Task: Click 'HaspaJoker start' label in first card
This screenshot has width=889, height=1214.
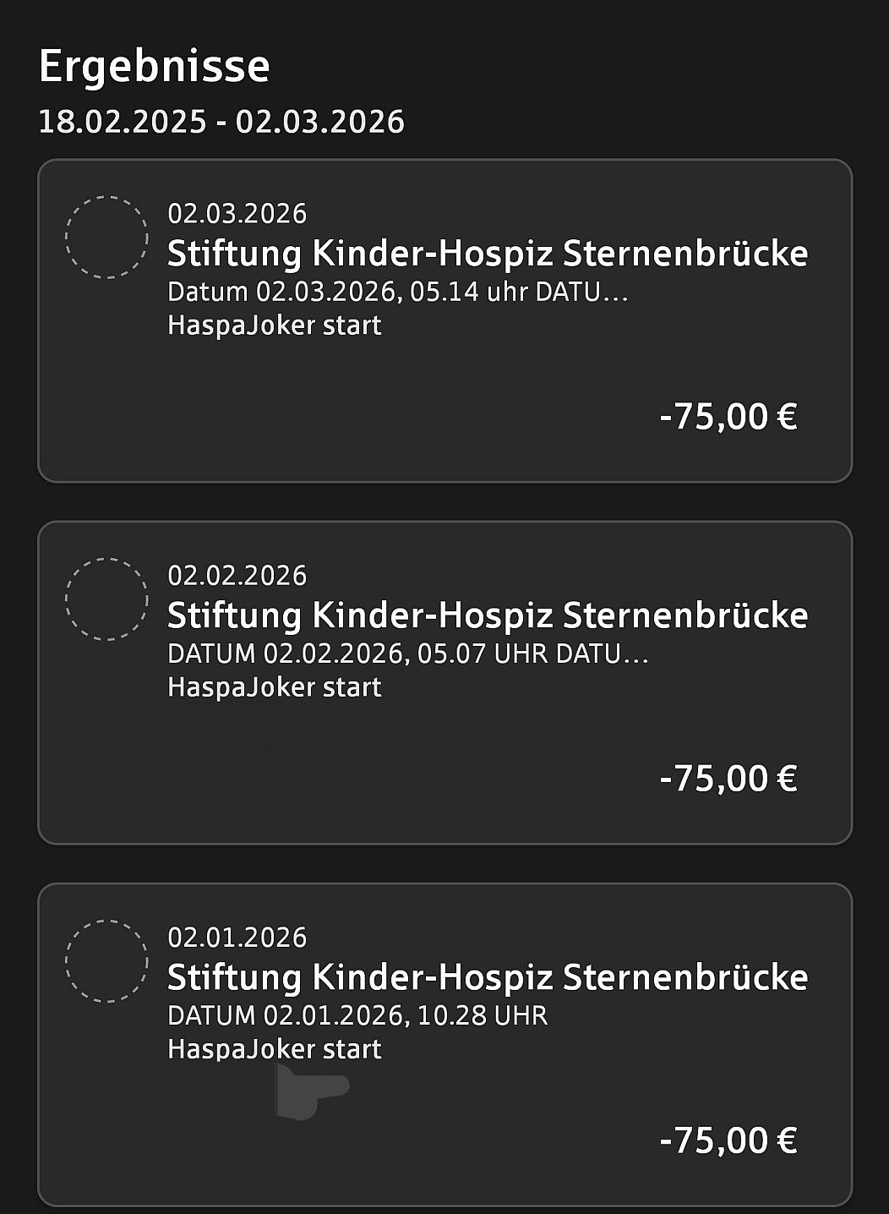Action: coord(274,325)
